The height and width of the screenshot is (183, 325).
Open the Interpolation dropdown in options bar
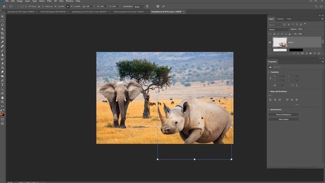tap(139, 7)
